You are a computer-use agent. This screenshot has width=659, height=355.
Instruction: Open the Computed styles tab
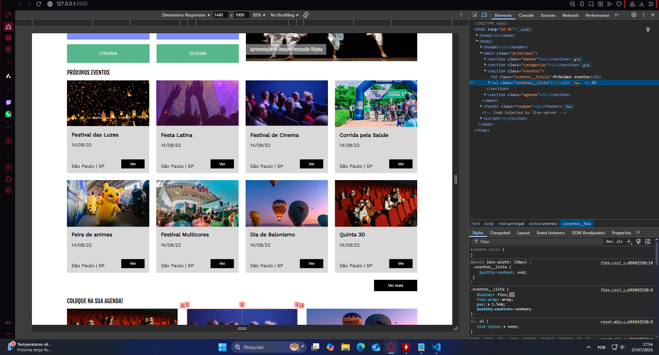500,233
